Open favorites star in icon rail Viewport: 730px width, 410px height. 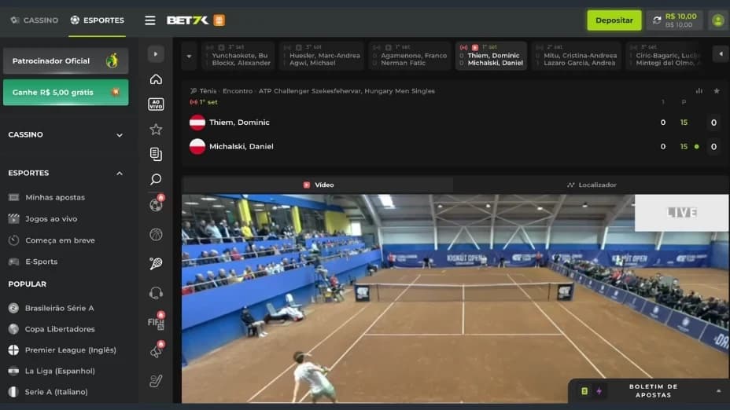(x=156, y=130)
